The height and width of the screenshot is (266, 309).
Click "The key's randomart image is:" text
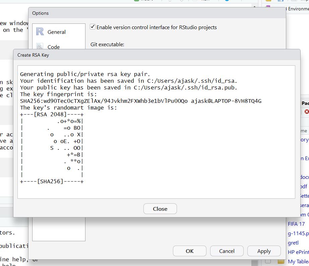[68, 108]
